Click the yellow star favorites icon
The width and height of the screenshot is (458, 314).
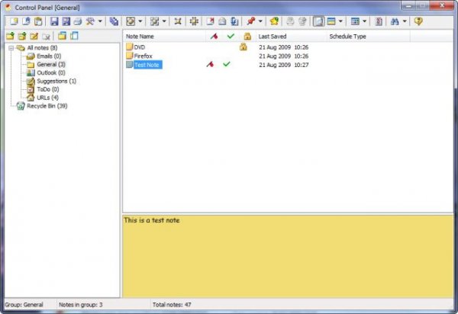[x=273, y=21]
